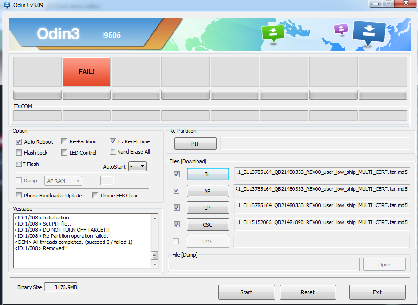Tick the LED Control checkbox
The width and height of the screenshot is (418, 305).
pos(64,152)
